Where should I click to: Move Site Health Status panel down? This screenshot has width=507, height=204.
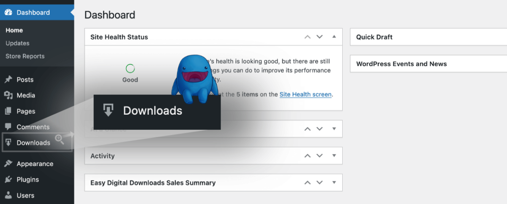(320, 37)
